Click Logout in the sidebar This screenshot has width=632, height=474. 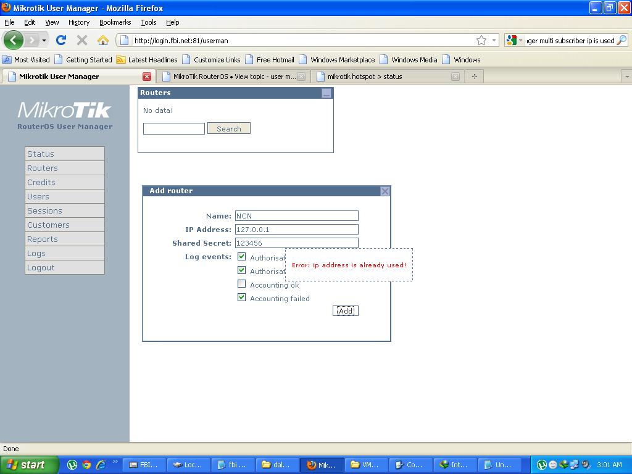pyautogui.click(x=64, y=268)
